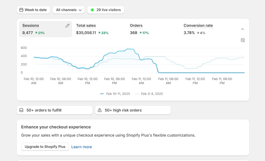This screenshot has height=161, width=265.
Task: Open 50+ orders to fulfill
Action: 54,110
